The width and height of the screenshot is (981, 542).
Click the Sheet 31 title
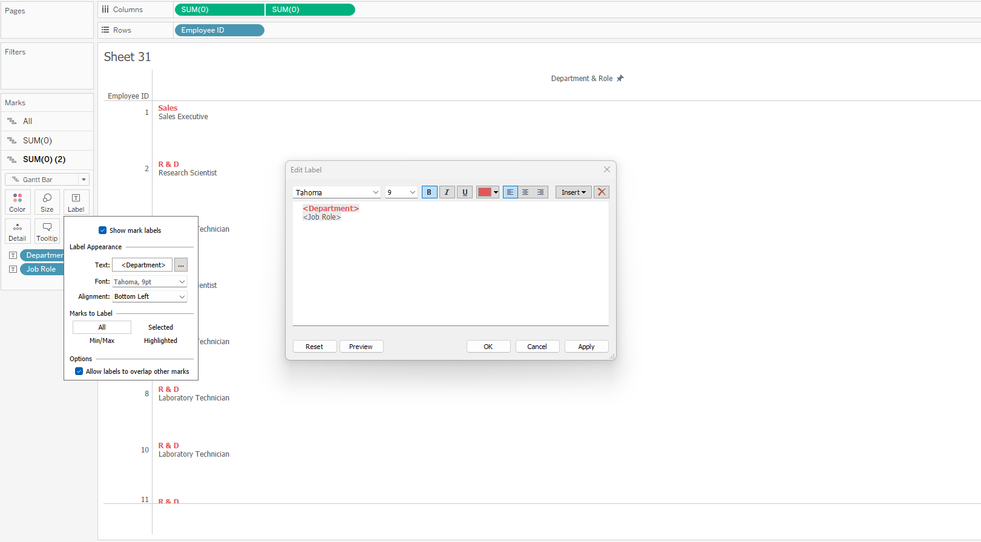(x=127, y=57)
